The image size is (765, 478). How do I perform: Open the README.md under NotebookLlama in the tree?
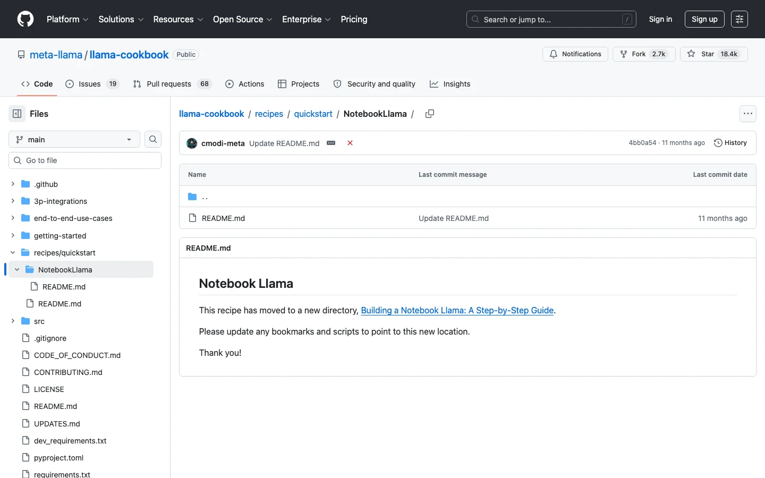(x=64, y=287)
